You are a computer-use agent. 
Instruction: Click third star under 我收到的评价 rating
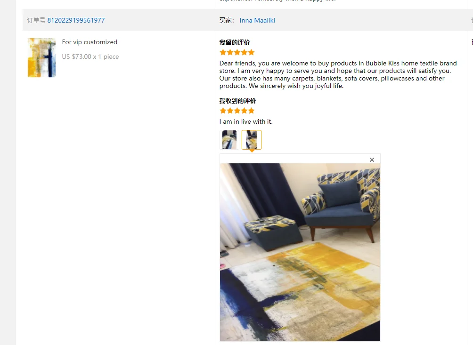pyautogui.click(x=237, y=111)
